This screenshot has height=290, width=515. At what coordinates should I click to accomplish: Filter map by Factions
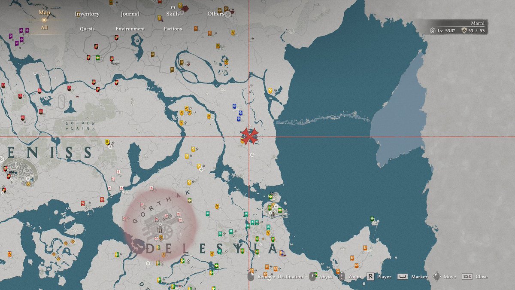(173, 29)
